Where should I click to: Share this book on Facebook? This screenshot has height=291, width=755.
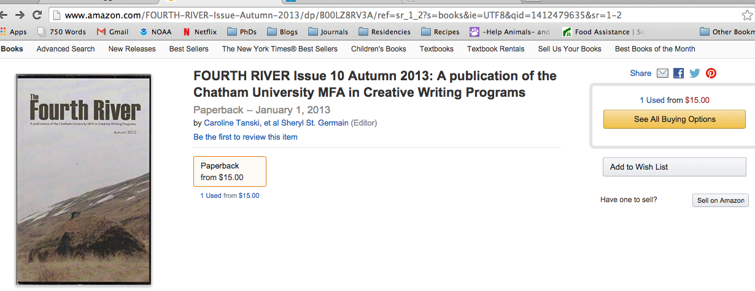678,74
